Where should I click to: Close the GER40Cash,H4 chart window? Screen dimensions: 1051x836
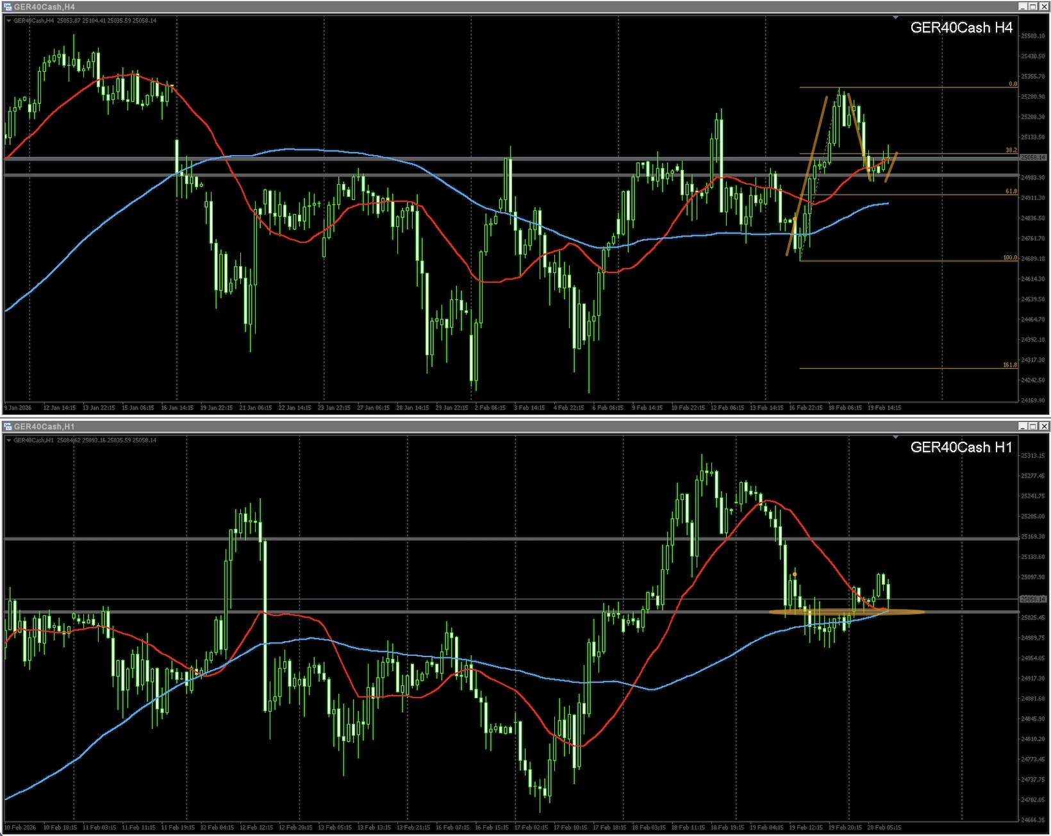(1043, 6)
